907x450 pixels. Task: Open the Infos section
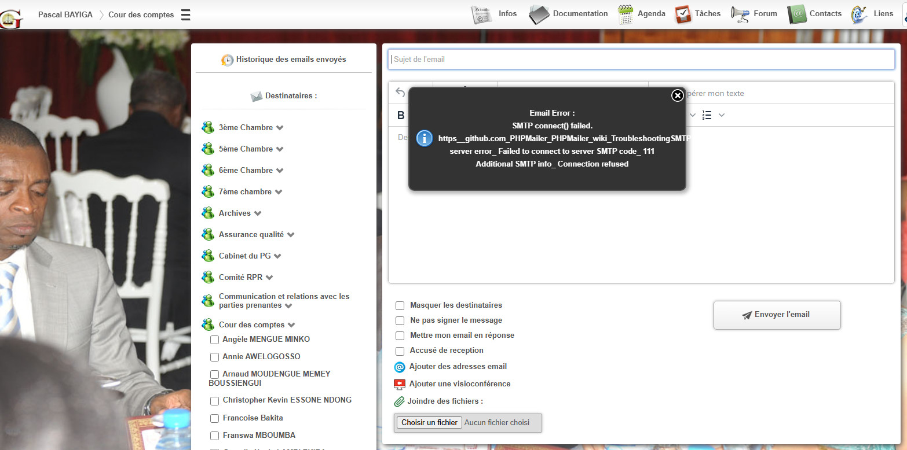[x=507, y=13]
